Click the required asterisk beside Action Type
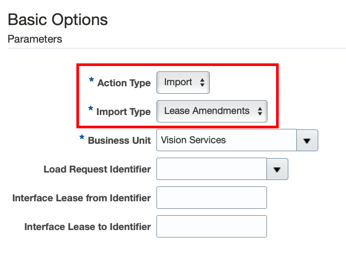 pos(91,81)
